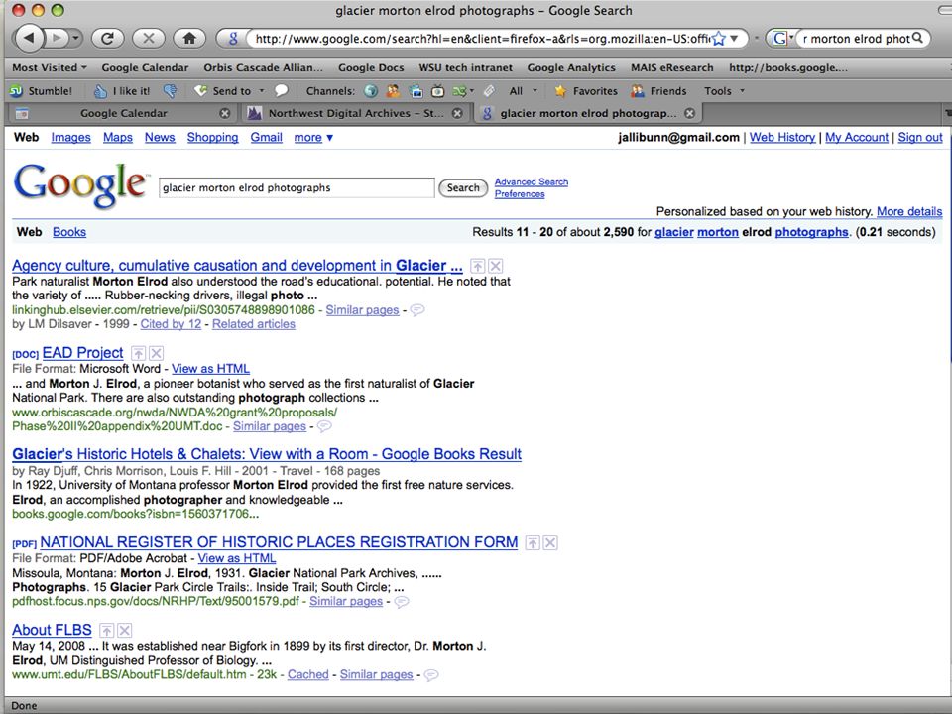This screenshot has width=952, height=714.
Task: Open the Gmail link
Action: click(267, 137)
